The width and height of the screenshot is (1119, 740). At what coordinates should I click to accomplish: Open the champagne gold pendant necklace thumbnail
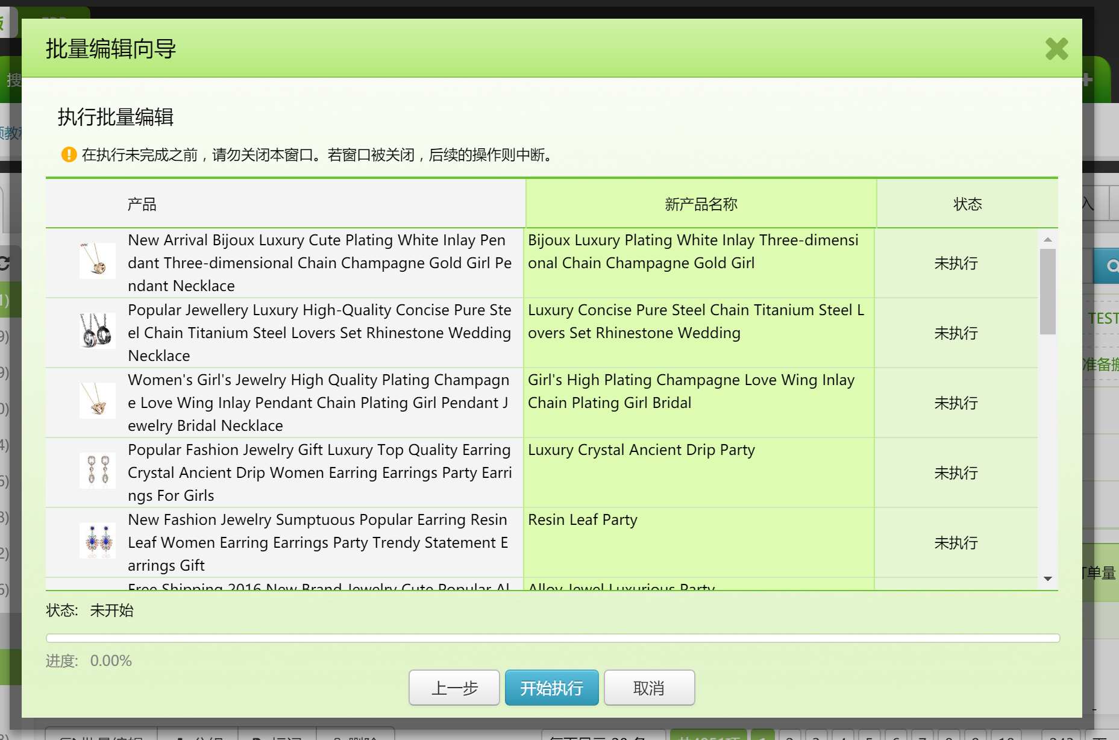(97, 261)
